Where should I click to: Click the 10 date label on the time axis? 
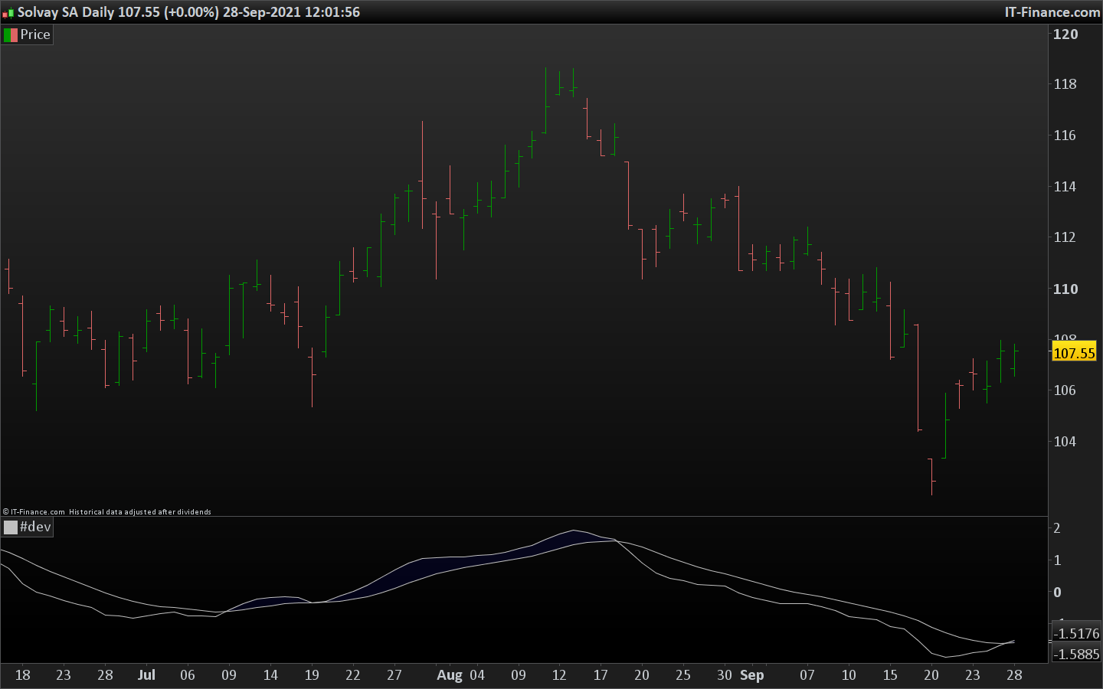(x=849, y=675)
